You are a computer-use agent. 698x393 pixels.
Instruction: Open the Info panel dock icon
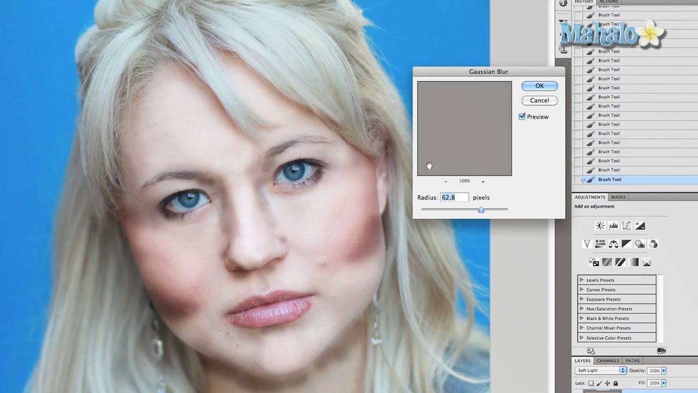click(x=563, y=3)
